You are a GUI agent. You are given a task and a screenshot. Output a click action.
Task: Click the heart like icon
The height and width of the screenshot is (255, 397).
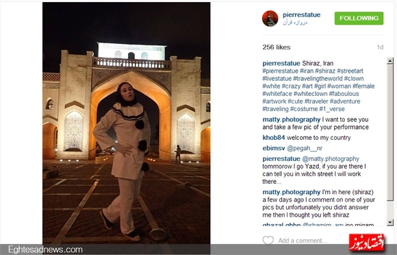(x=268, y=241)
